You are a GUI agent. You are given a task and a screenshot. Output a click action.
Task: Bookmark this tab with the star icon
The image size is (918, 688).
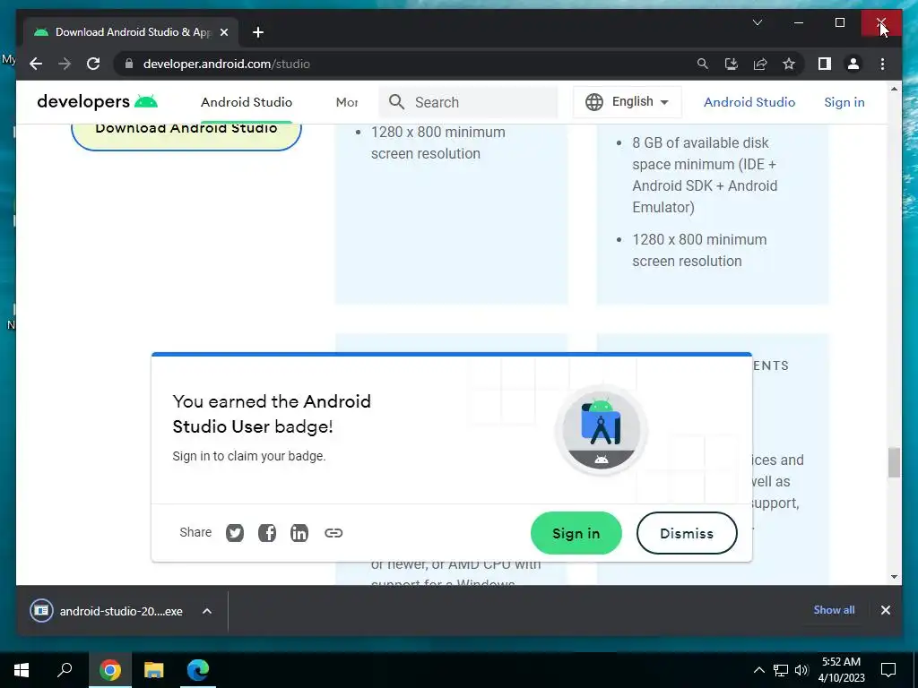[x=789, y=64]
